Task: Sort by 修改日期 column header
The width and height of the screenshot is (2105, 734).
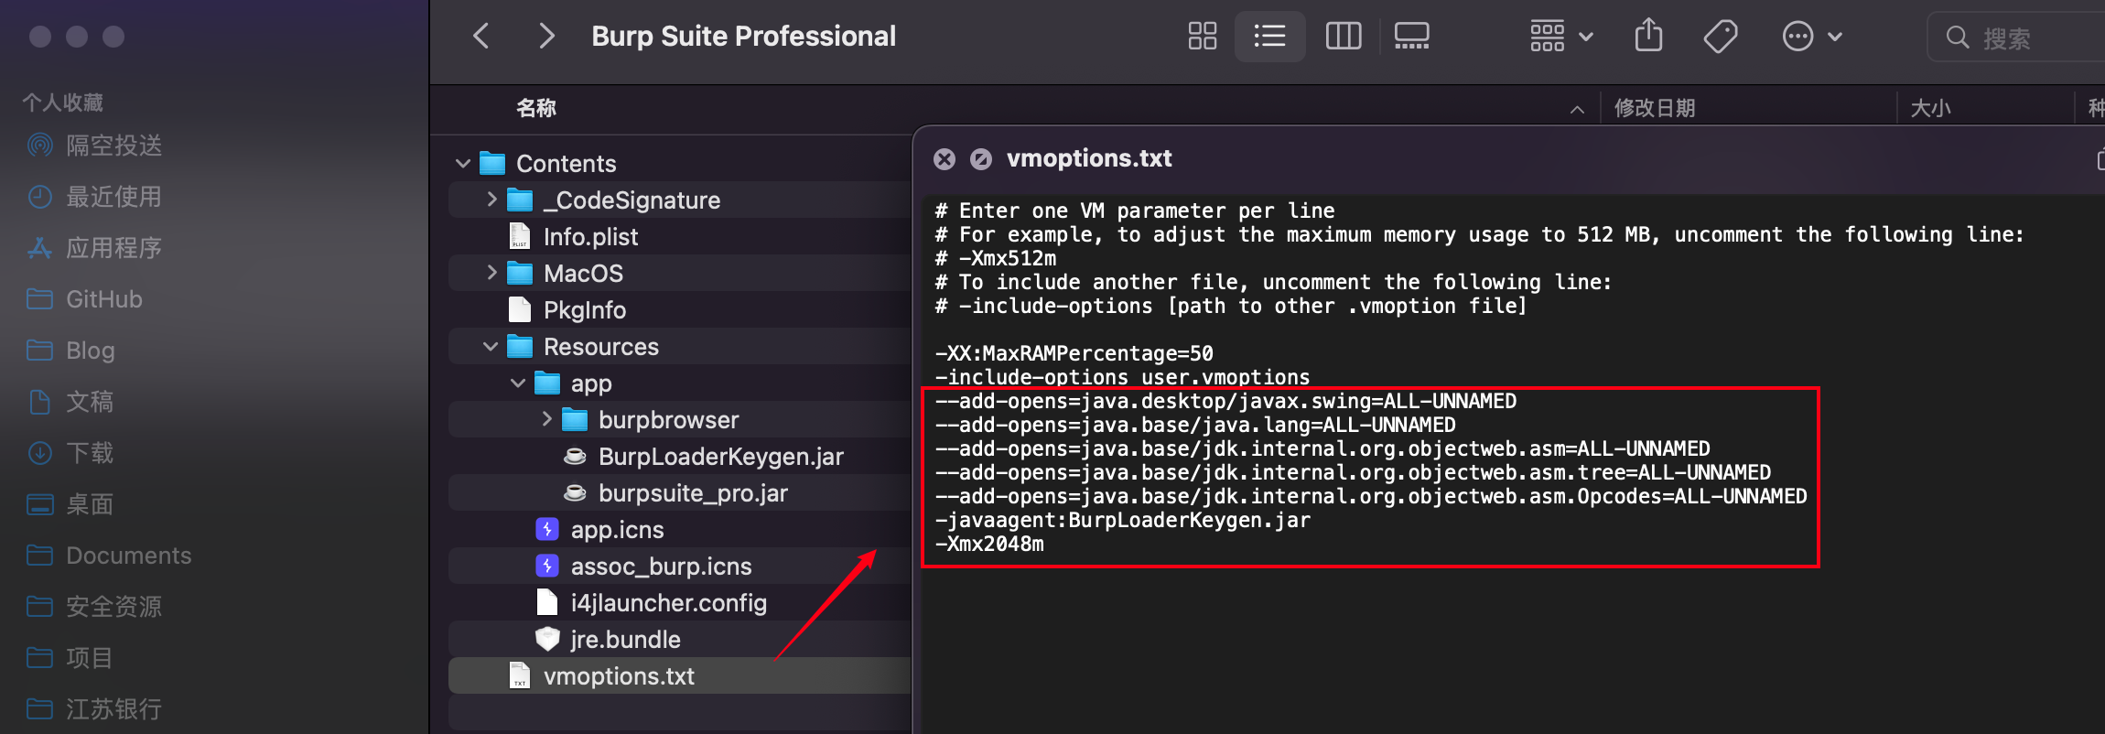Action: (1655, 108)
